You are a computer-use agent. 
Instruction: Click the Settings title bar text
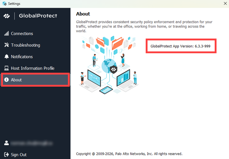tap(14, 4)
